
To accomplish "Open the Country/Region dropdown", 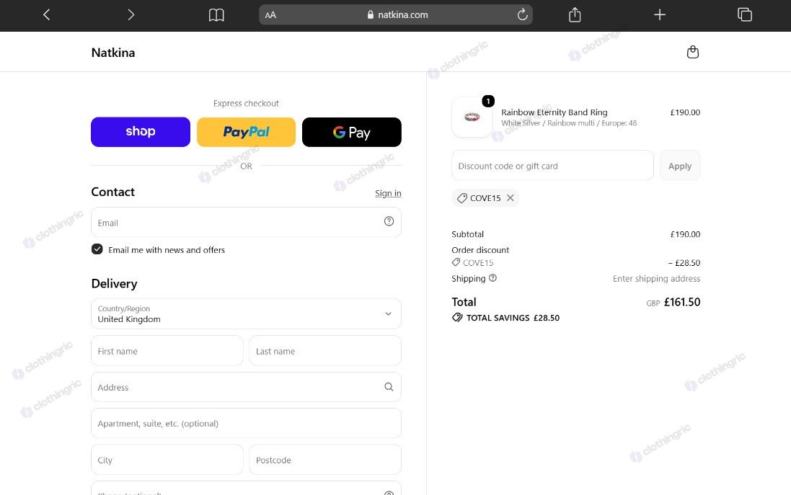I will [246, 314].
